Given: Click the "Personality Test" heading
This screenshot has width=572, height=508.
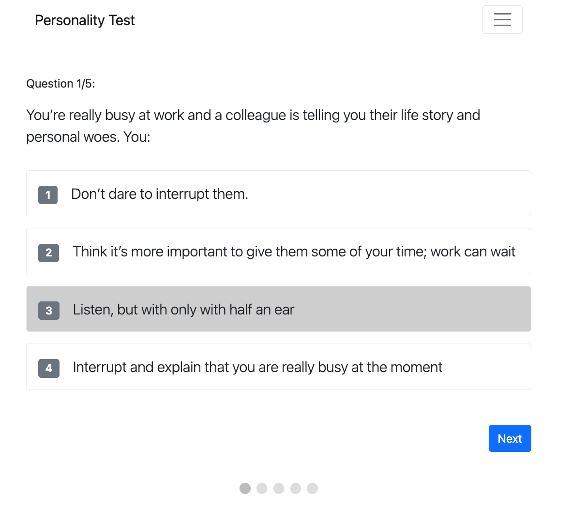Looking at the screenshot, I should [85, 20].
